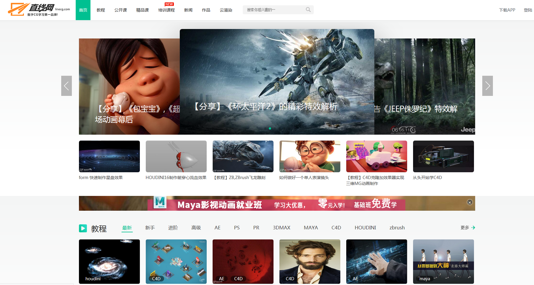
Task: Open the 教程 navigation menu
Action: pos(101,10)
